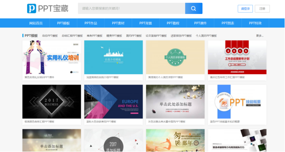The width and height of the screenshot is (285, 152).
Task: Click the 个人简历PPT模板 category link
Action: click(206, 36)
